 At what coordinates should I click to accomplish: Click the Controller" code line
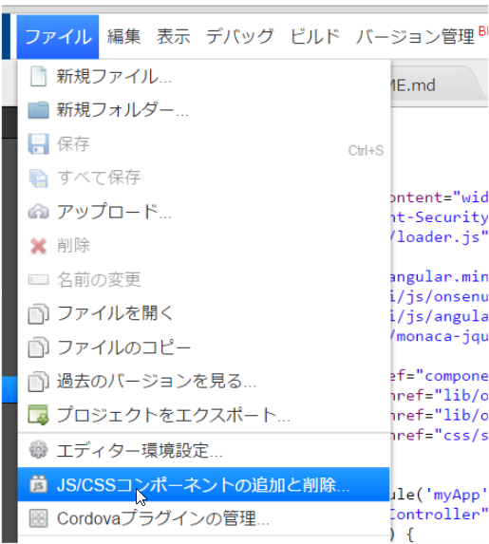[x=439, y=515]
